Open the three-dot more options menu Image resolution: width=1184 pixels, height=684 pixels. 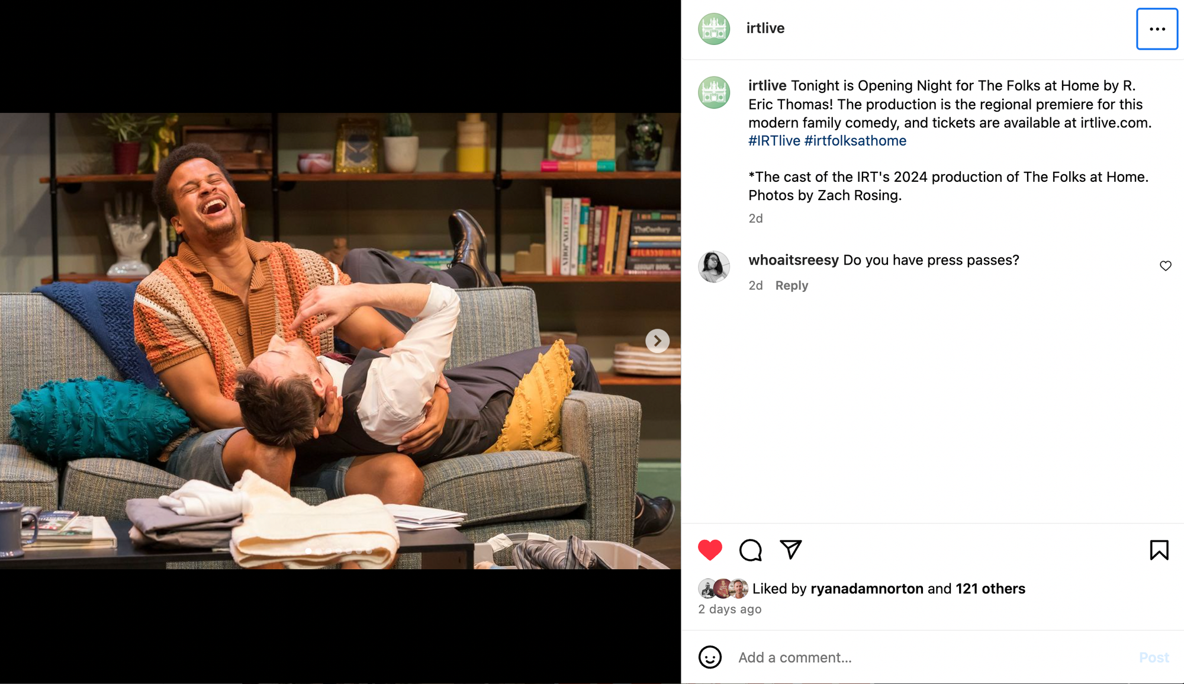click(1157, 29)
